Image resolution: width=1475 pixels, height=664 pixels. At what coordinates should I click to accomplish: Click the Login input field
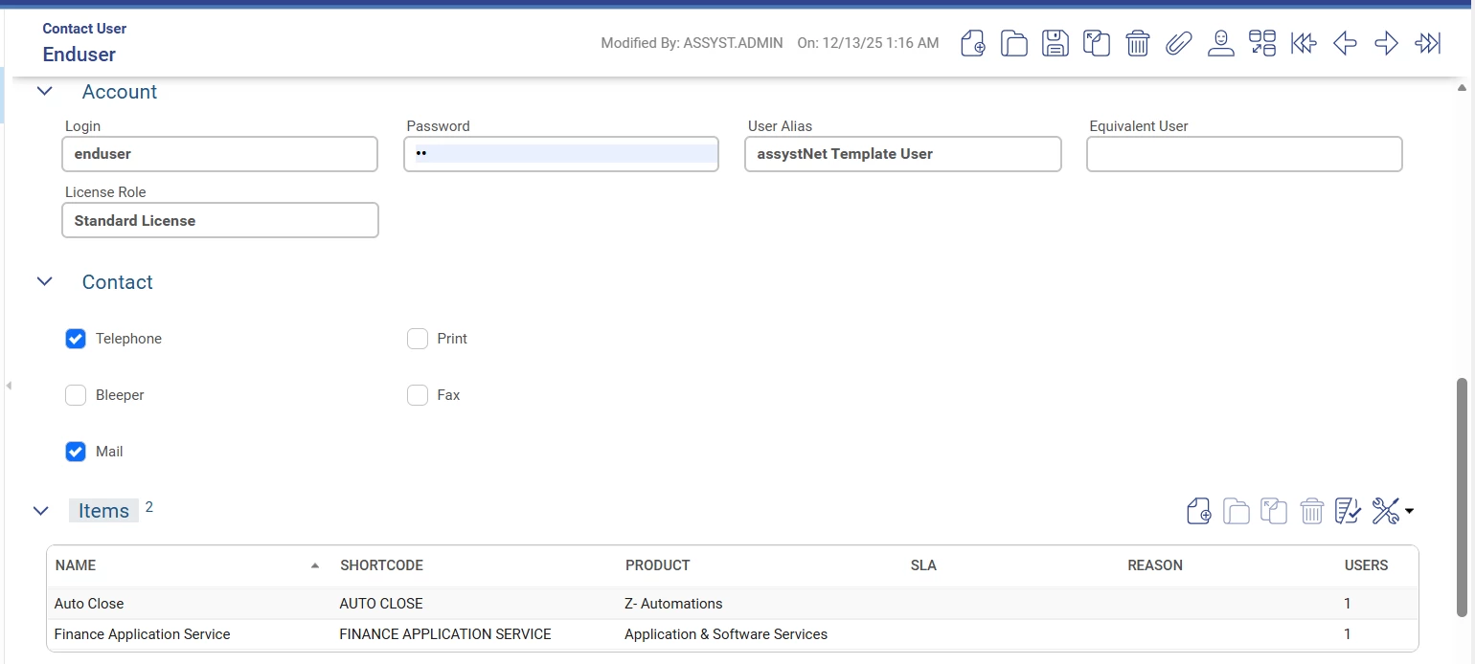(x=220, y=154)
